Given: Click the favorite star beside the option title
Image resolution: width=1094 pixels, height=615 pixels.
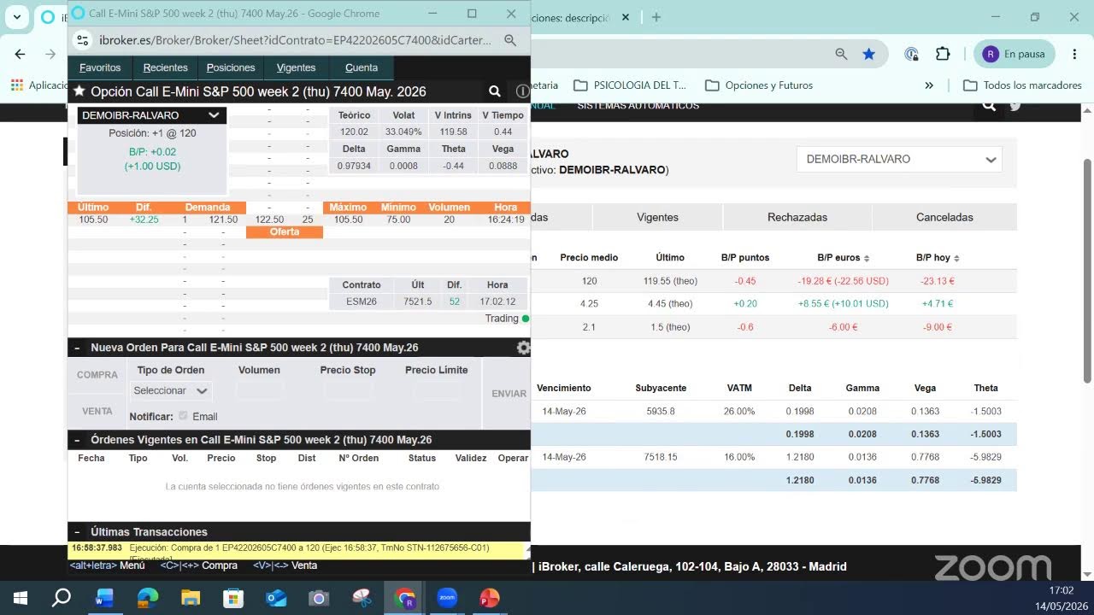Looking at the screenshot, I should pyautogui.click(x=79, y=91).
